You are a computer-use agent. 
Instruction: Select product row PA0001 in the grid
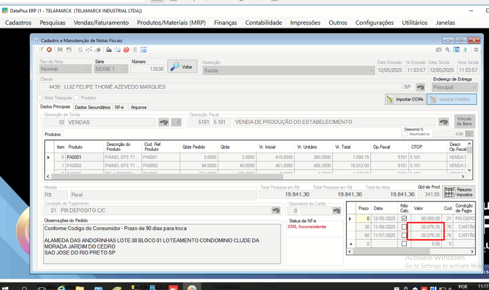pyautogui.click(x=256, y=158)
